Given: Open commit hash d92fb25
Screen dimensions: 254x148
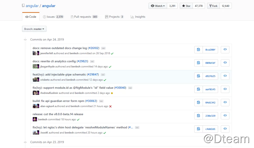Looking at the screenshot, I should 210,76.
